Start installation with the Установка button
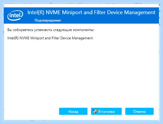 pyautogui.click(x=106, y=111)
